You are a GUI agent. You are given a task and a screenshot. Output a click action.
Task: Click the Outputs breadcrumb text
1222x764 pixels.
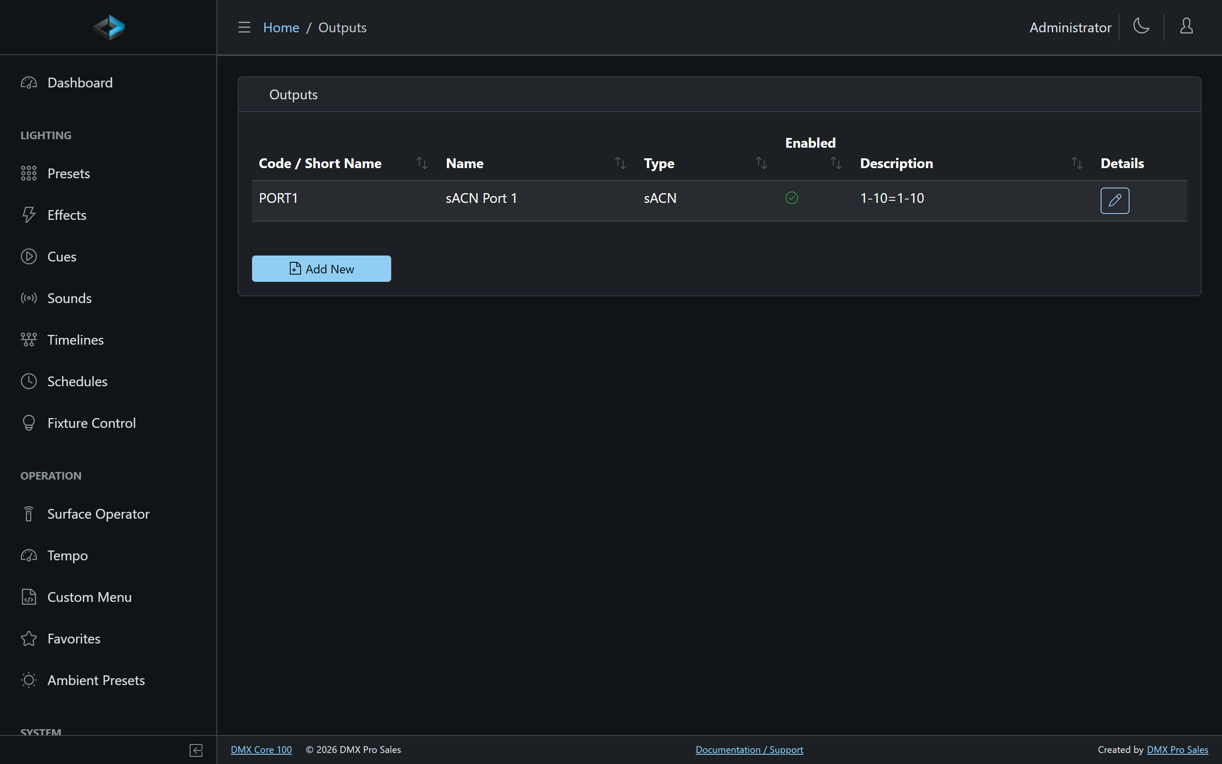click(342, 27)
